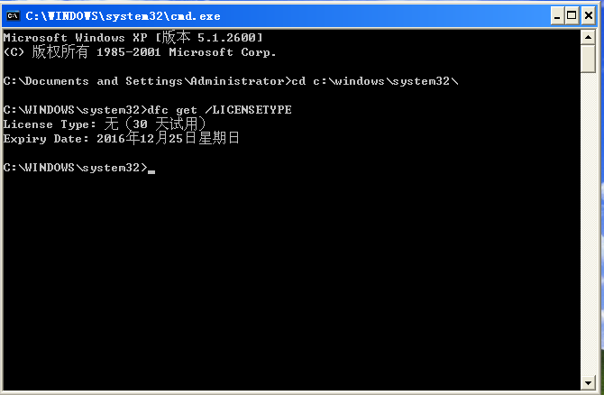Image resolution: width=604 pixels, height=395 pixels.
Task: Click the last "C:\WINDOWS\system32>" prompt
Action: click(x=75, y=168)
